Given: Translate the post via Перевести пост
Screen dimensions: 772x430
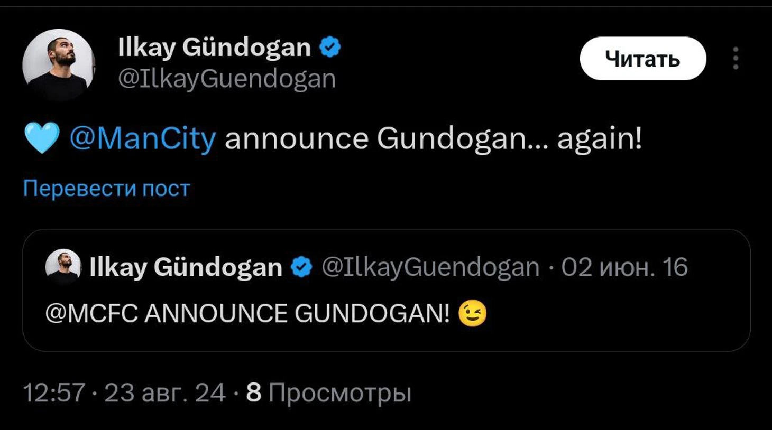Looking at the screenshot, I should [x=106, y=189].
